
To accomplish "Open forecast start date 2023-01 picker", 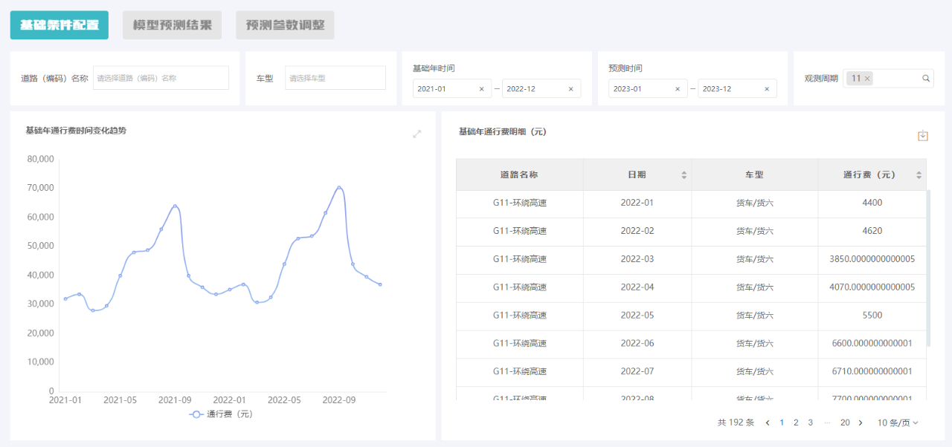I will click(x=647, y=89).
